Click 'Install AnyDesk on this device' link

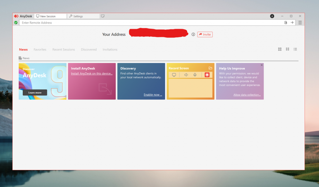(x=92, y=74)
